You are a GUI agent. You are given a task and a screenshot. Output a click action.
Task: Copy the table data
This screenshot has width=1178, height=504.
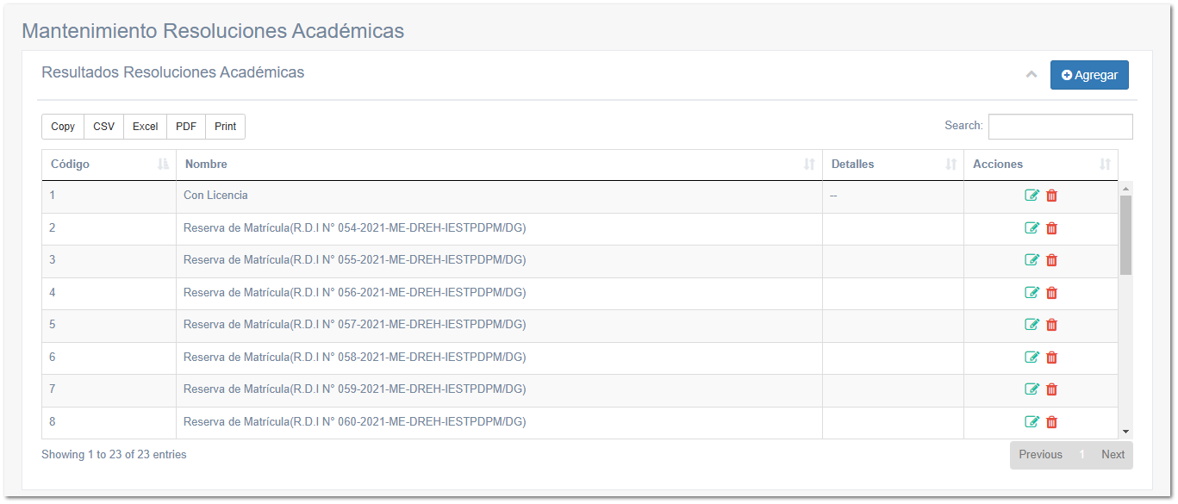pyautogui.click(x=62, y=126)
